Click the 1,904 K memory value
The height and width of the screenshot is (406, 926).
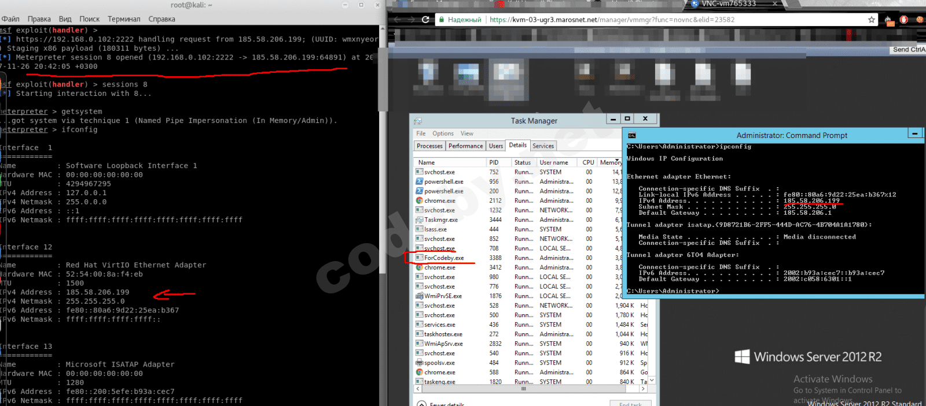[x=624, y=306]
